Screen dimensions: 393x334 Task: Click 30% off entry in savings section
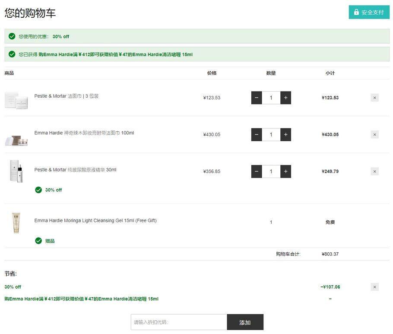tap(13, 286)
